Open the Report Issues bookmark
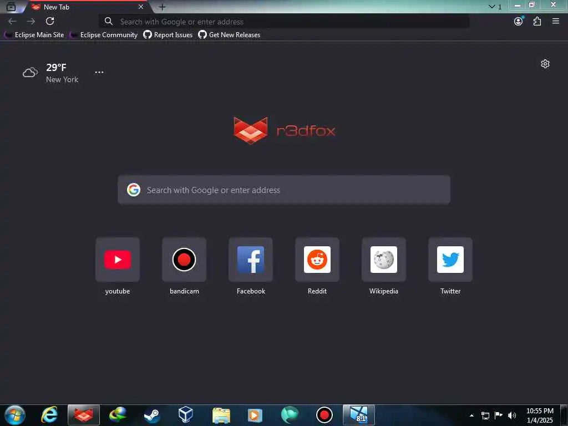This screenshot has width=568, height=426. coord(168,35)
